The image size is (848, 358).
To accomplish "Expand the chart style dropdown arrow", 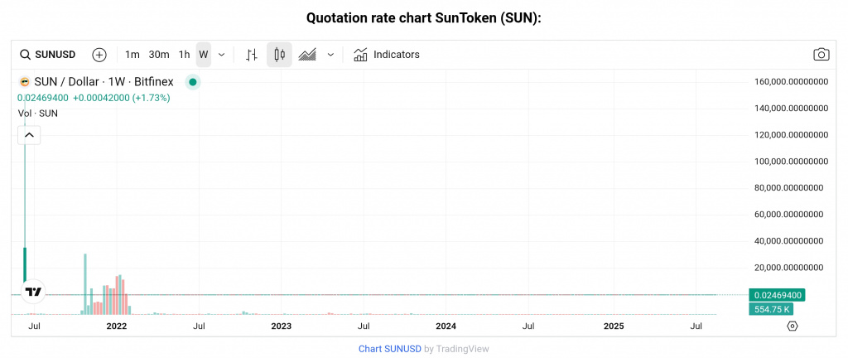I will tap(330, 55).
